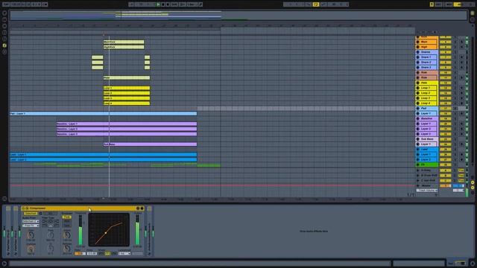This screenshot has height=268, width=477.
Task: Toggle the Snare 1 track activator
Action: point(446,57)
